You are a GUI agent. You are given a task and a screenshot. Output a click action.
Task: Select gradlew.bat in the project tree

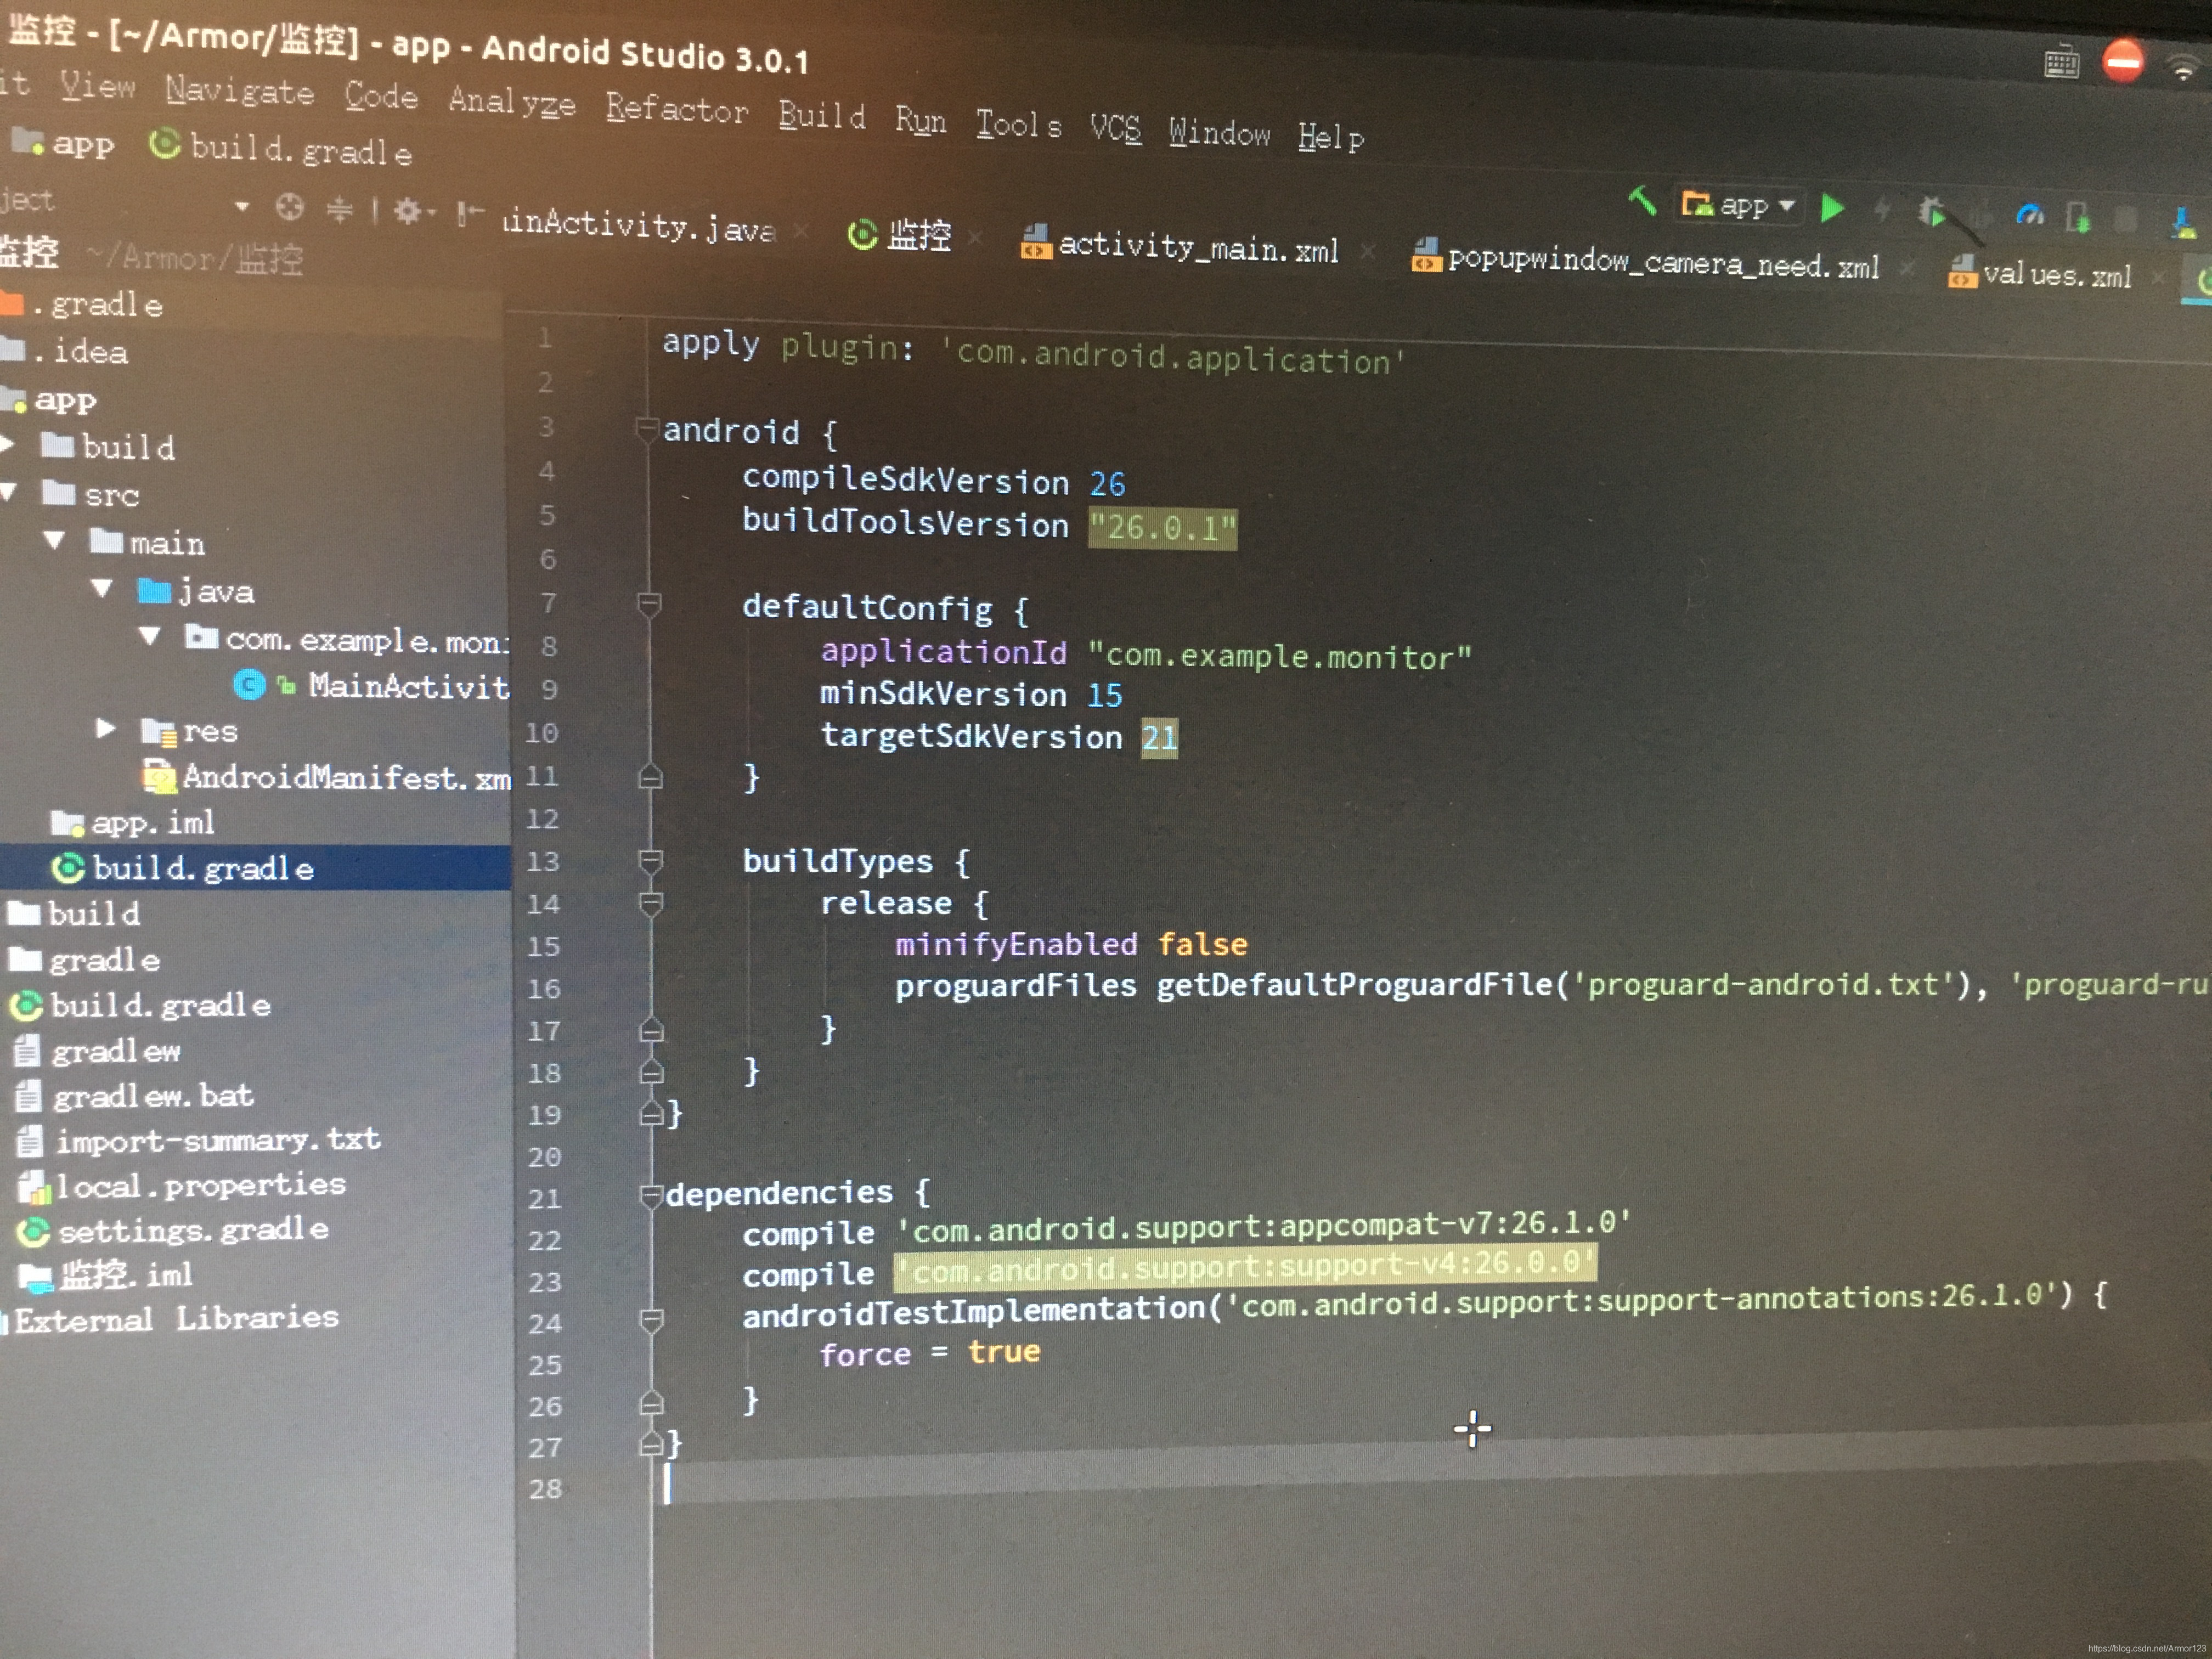134,1095
